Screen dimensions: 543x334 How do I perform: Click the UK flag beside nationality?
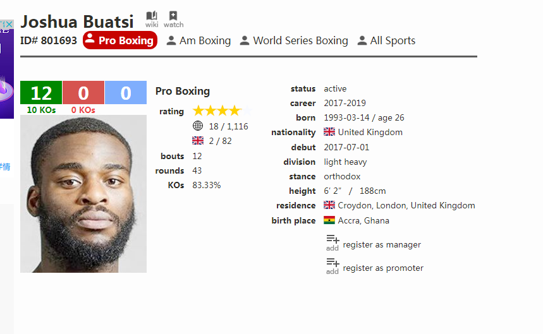point(329,132)
